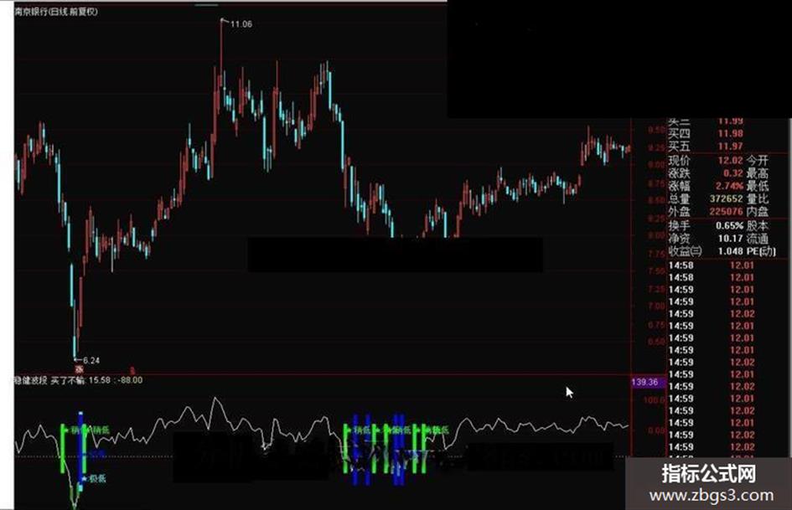Click the 现价 value 12.02
Screen dimensions: 792x510
[730, 160]
